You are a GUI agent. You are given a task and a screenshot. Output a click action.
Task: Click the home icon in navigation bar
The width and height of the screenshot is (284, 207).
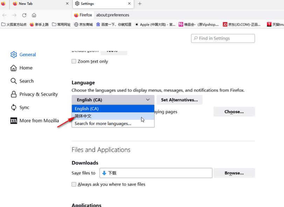pyautogui.click(x=34, y=15)
